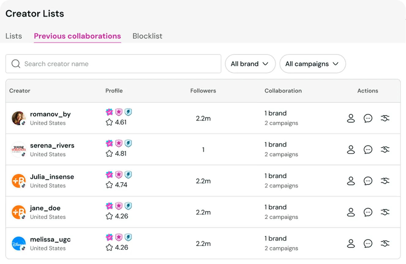Click pink star shield badge for romanov_by

119,112
